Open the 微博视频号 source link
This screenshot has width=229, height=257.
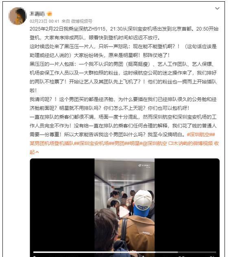82,21
